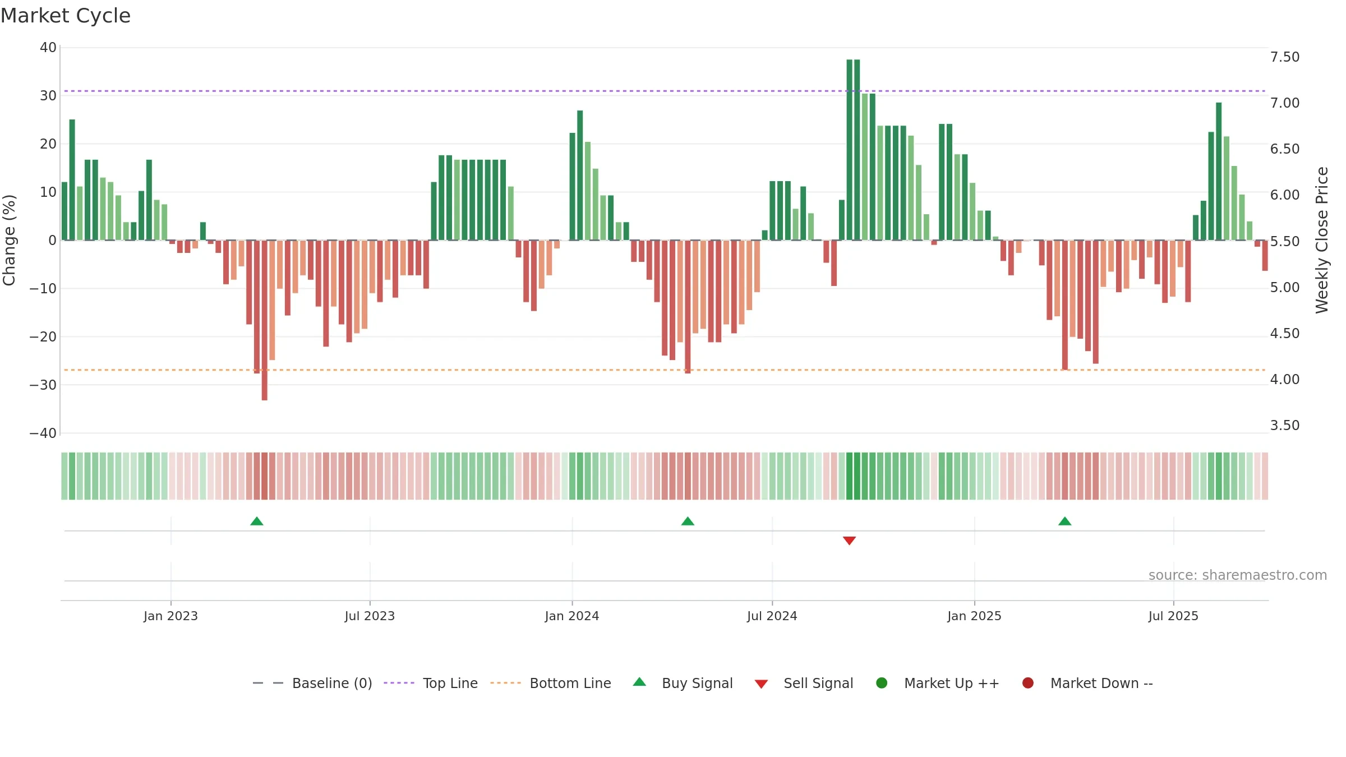The width and height of the screenshot is (1346, 757).
Task: Open the source: sharemaestro.com credit
Action: pyautogui.click(x=1238, y=575)
